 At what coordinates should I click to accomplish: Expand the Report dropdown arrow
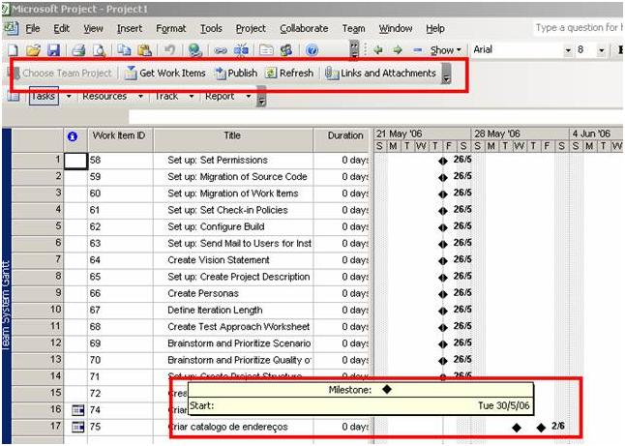coord(249,97)
